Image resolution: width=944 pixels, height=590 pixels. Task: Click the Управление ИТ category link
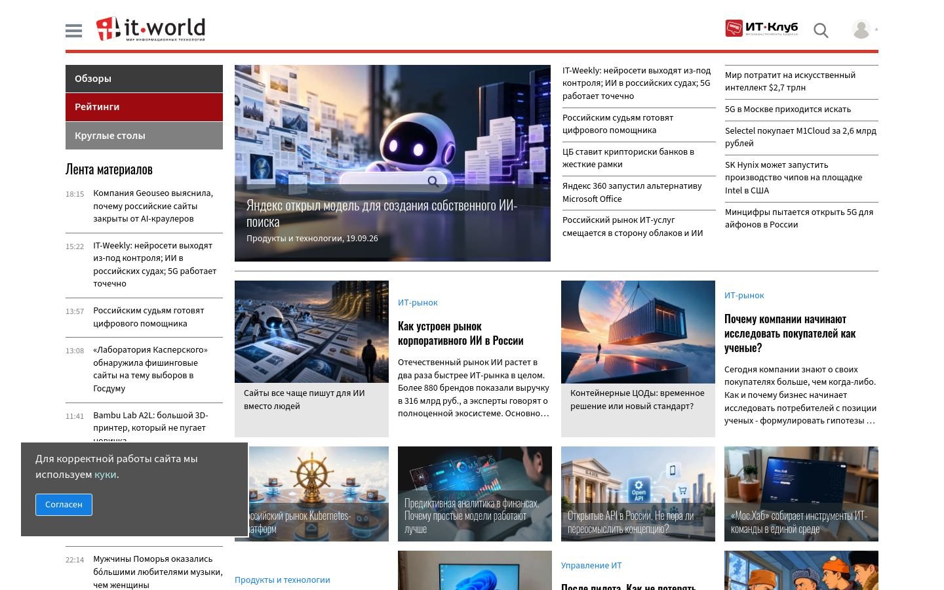(x=591, y=566)
